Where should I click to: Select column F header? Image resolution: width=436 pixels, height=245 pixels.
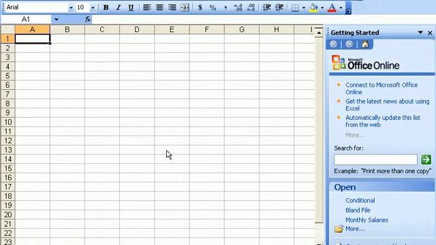[x=206, y=29]
